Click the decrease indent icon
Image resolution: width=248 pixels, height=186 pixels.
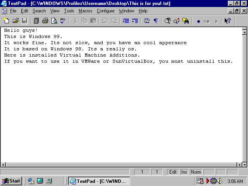click(126, 21)
